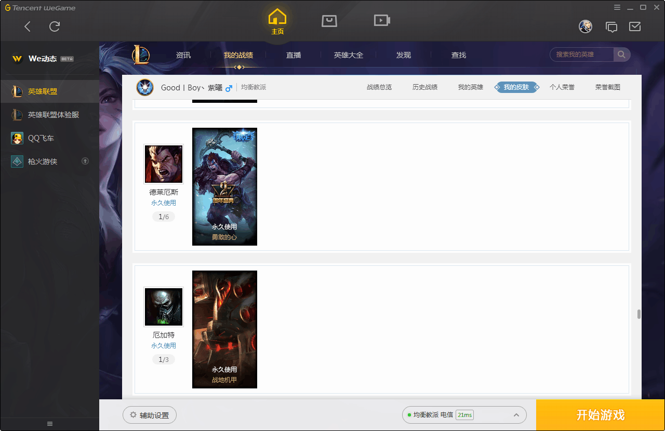Viewport: 665px width, 431px height.
Task: Refresh the page with reload icon
Action: tap(55, 26)
